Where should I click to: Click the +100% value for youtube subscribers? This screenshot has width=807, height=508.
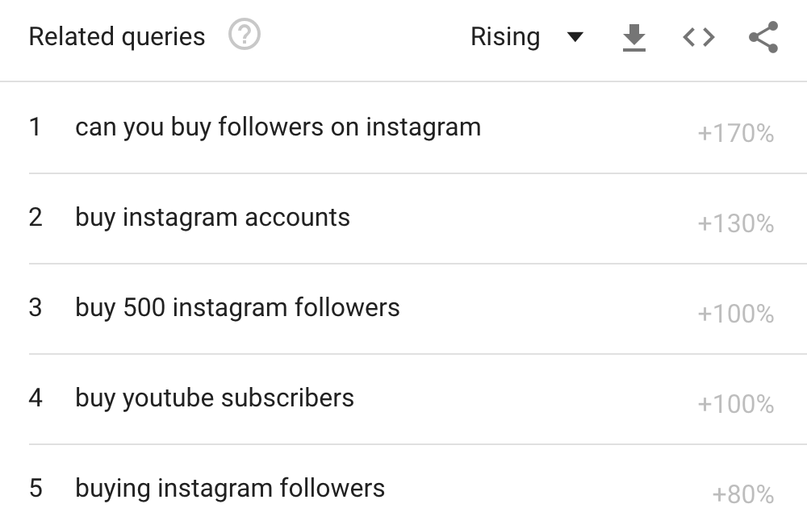point(735,404)
